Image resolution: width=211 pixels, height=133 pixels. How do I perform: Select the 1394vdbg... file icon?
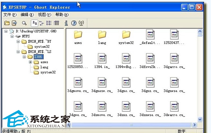coord(126,58)
